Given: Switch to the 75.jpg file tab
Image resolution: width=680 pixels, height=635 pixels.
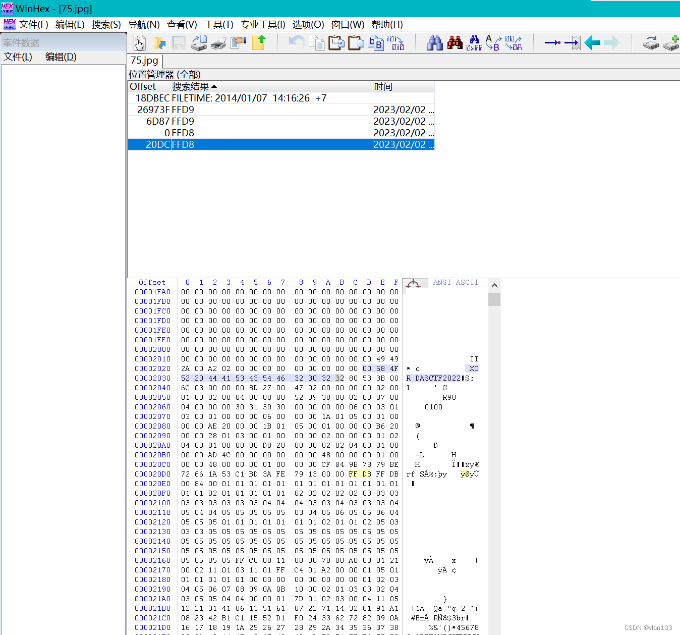Looking at the screenshot, I should 144,61.
